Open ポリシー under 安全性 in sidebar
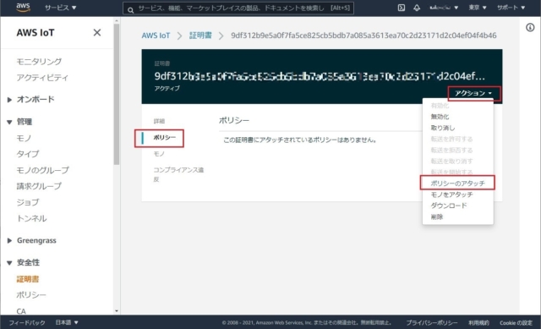 point(31,295)
